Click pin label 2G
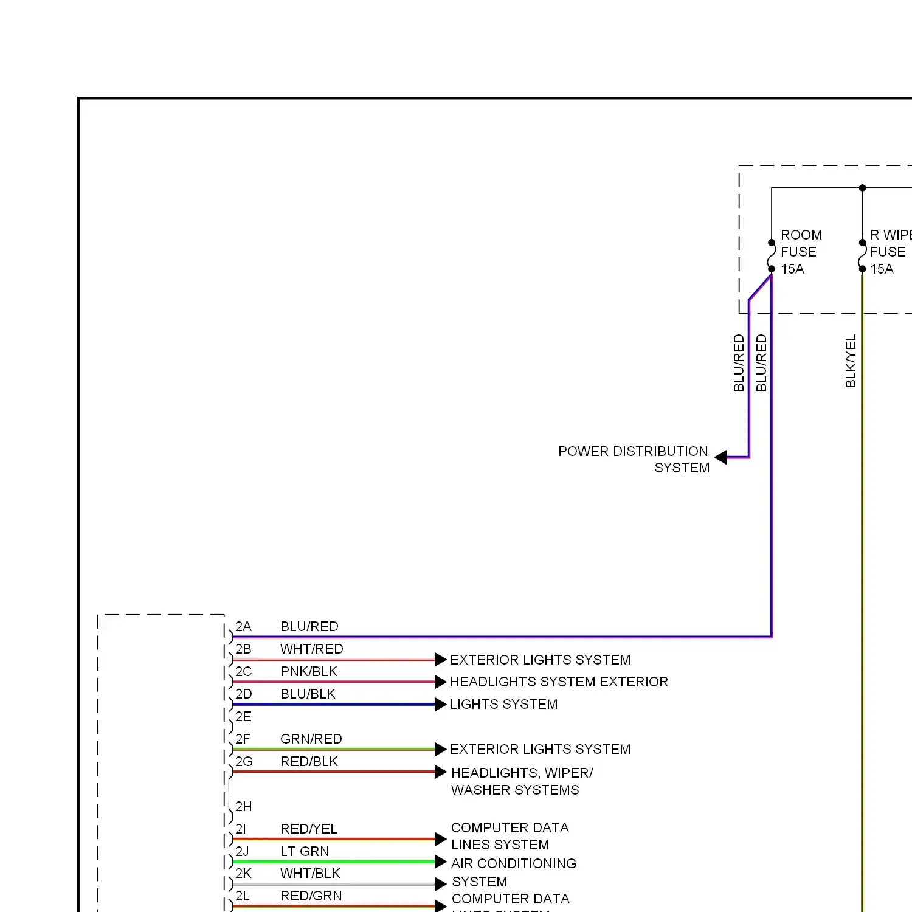Image resolution: width=912 pixels, height=912 pixels. [244, 761]
